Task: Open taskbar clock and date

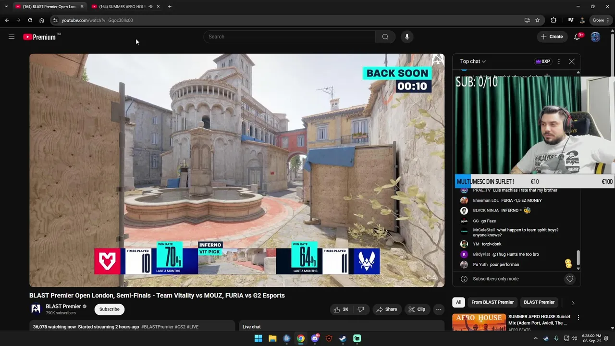Action: coord(592,338)
